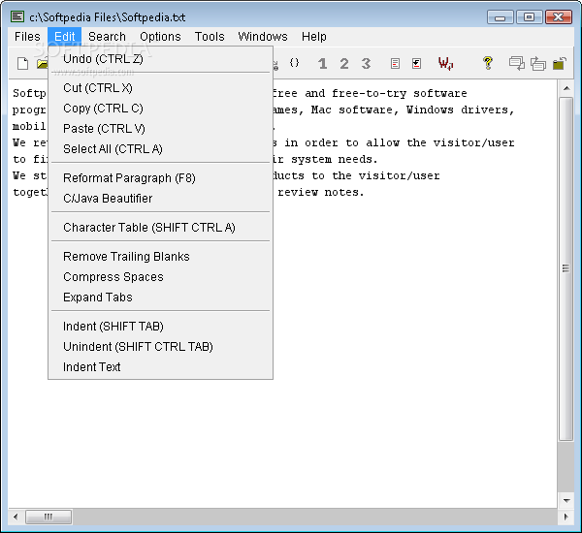
Task: Click the text 'free-to-try' in first line
Action: click(369, 93)
